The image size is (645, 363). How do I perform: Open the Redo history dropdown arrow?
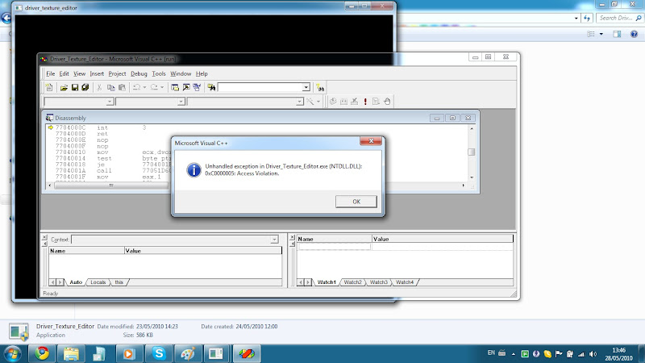pyautogui.click(x=162, y=87)
